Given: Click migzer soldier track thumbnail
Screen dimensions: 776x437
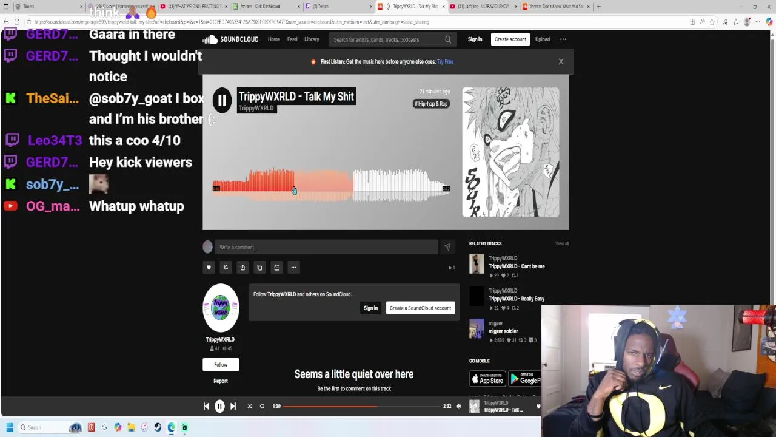Looking at the screenshot, I should [477, 328].
